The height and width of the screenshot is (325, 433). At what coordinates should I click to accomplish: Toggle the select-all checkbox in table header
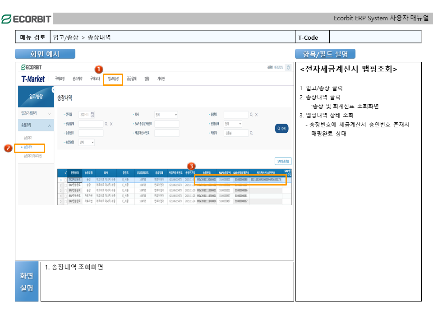point(65,172)
